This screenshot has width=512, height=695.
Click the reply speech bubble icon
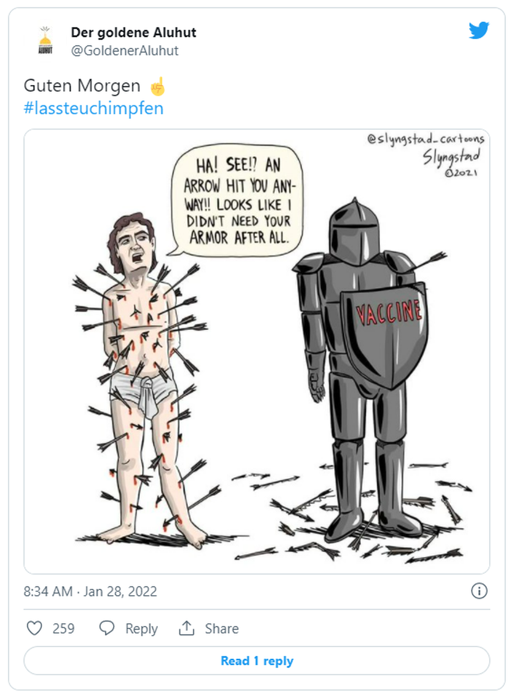107,628
